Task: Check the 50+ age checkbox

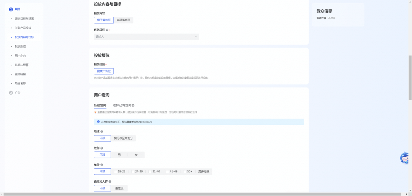Action: [x=185, y=172]
